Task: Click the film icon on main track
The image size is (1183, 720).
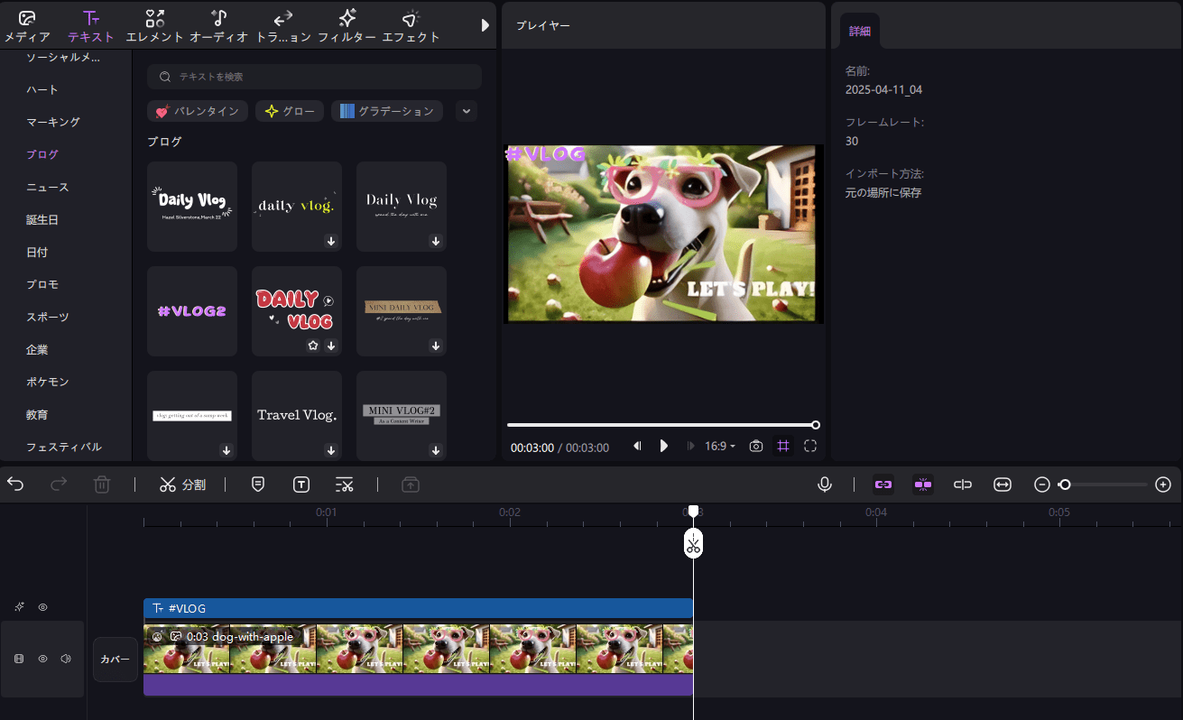Action: point(19,659)
